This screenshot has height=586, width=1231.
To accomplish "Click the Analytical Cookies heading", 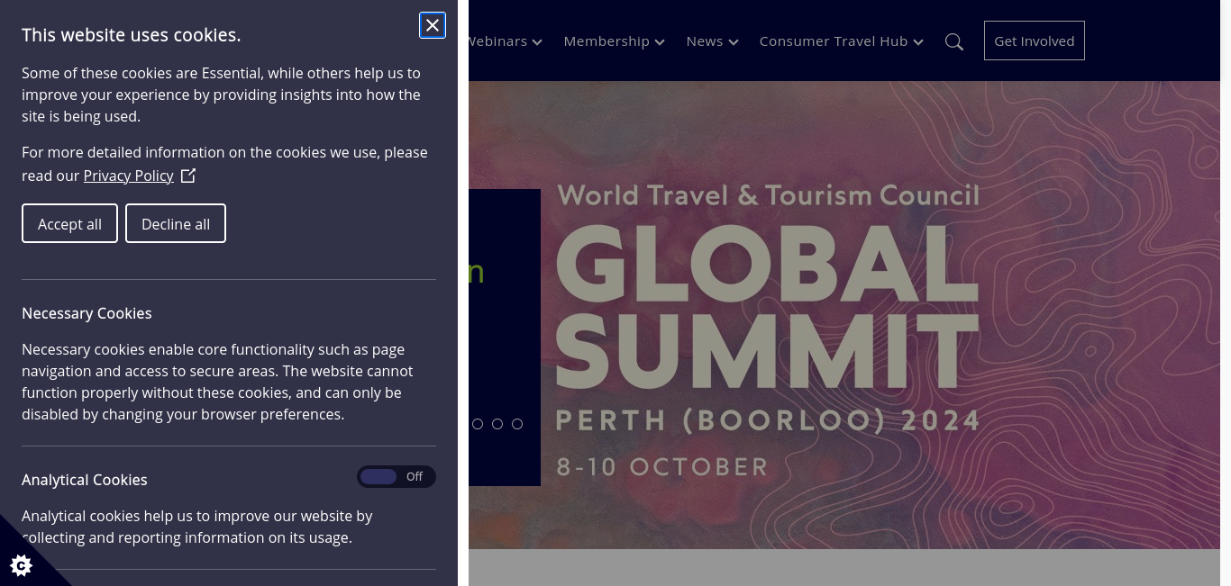I will tap(85, 480).
